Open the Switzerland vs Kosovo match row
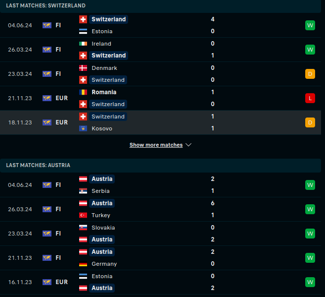 (x=162, y=122)
